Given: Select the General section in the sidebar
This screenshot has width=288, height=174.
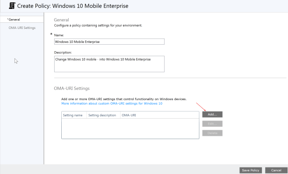Looking at the screenshot, I should [22, 20].
